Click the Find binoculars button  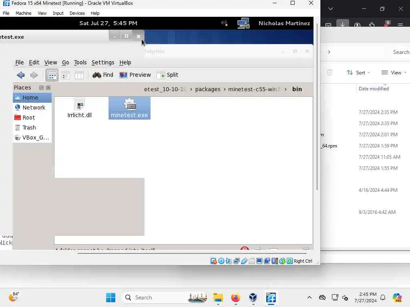pyautogui.click(x=103, y=75)
